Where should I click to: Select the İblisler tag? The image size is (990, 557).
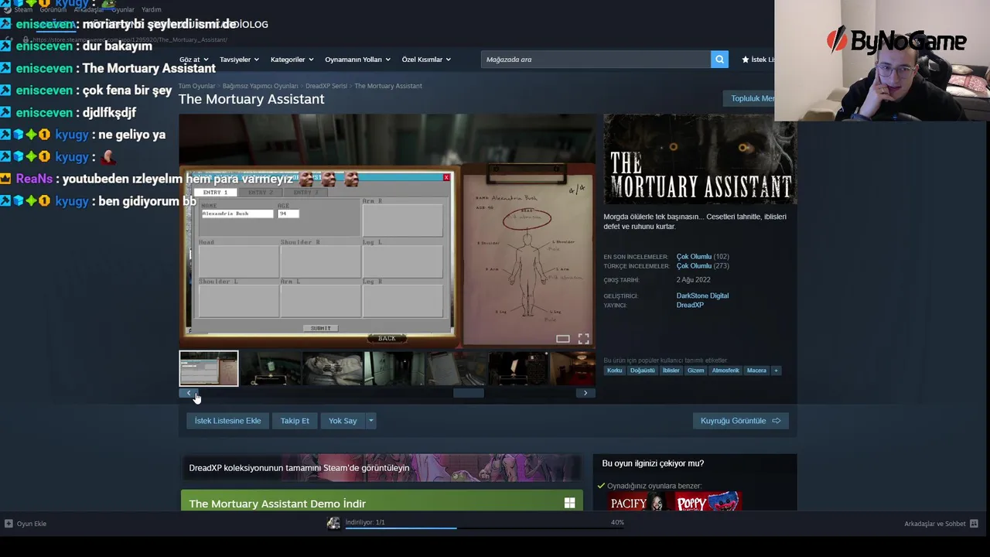(671, 371)
